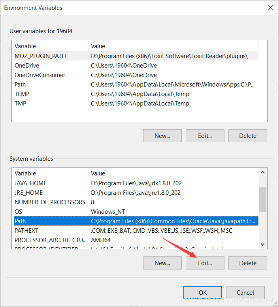Viewport: 279px width, 307px height.
Task: Click New button under System variables
Action: click(162, 263)
